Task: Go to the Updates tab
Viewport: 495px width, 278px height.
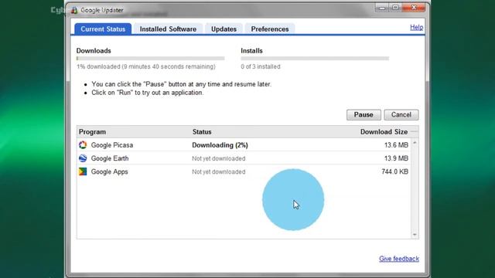Action: click(224, 29)
